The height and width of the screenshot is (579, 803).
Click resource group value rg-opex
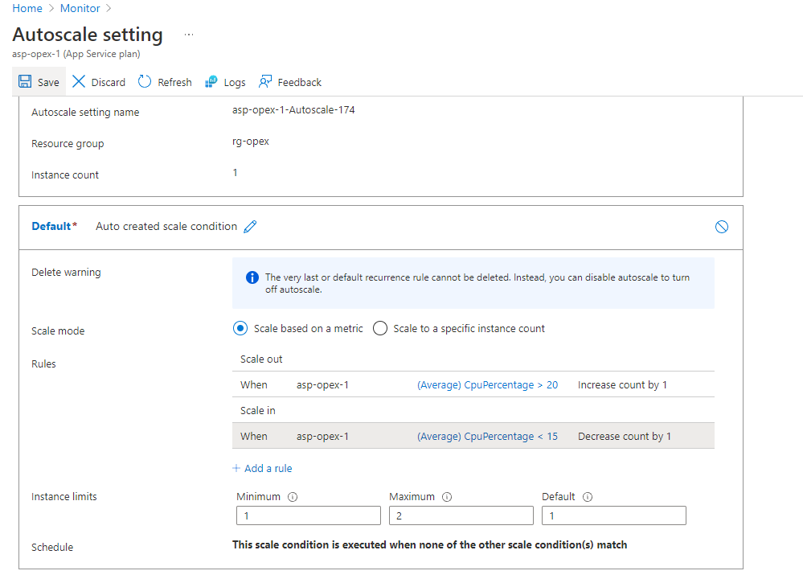click(251, 142)
